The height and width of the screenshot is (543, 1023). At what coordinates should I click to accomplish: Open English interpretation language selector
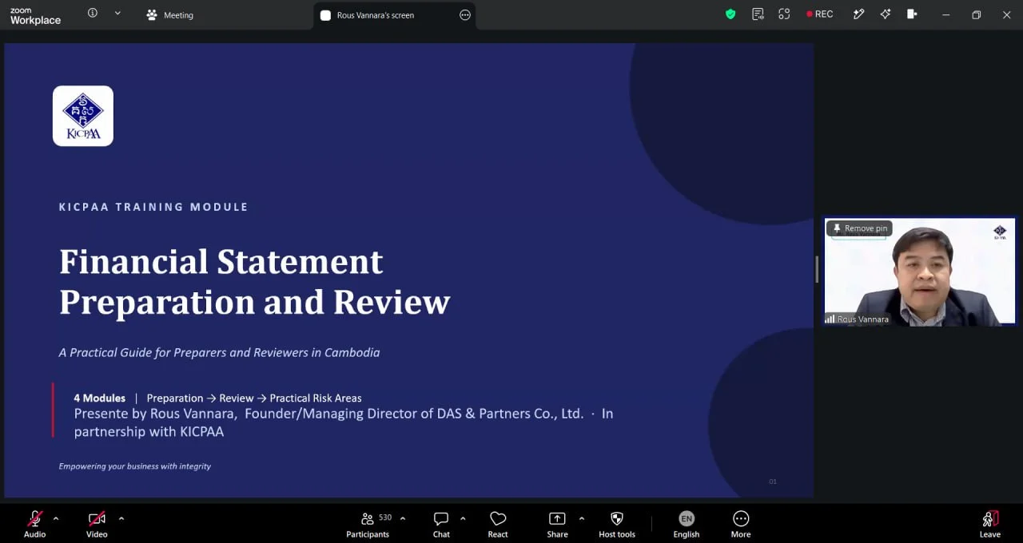point(687,524)
